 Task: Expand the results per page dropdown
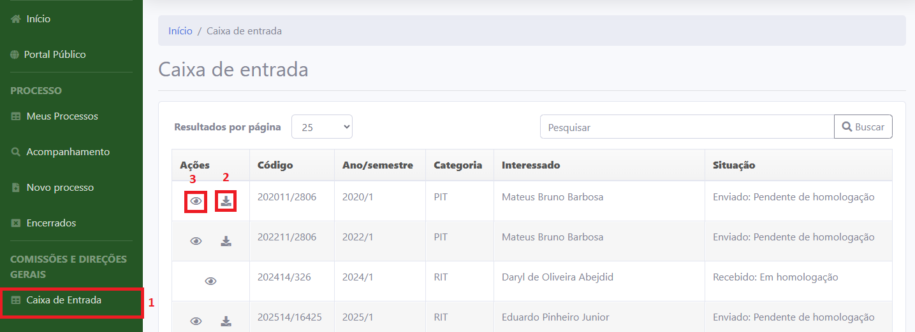[321, 127]
